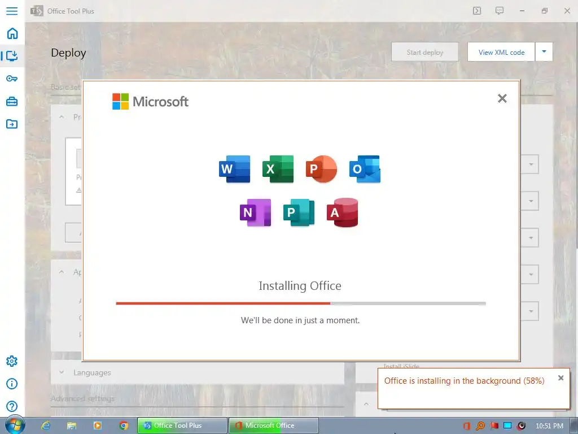Image resolution: width=578 pixels, height=434 pixels.
Task: Go to the Home page icon in sidebar
Action: point(12,33)
